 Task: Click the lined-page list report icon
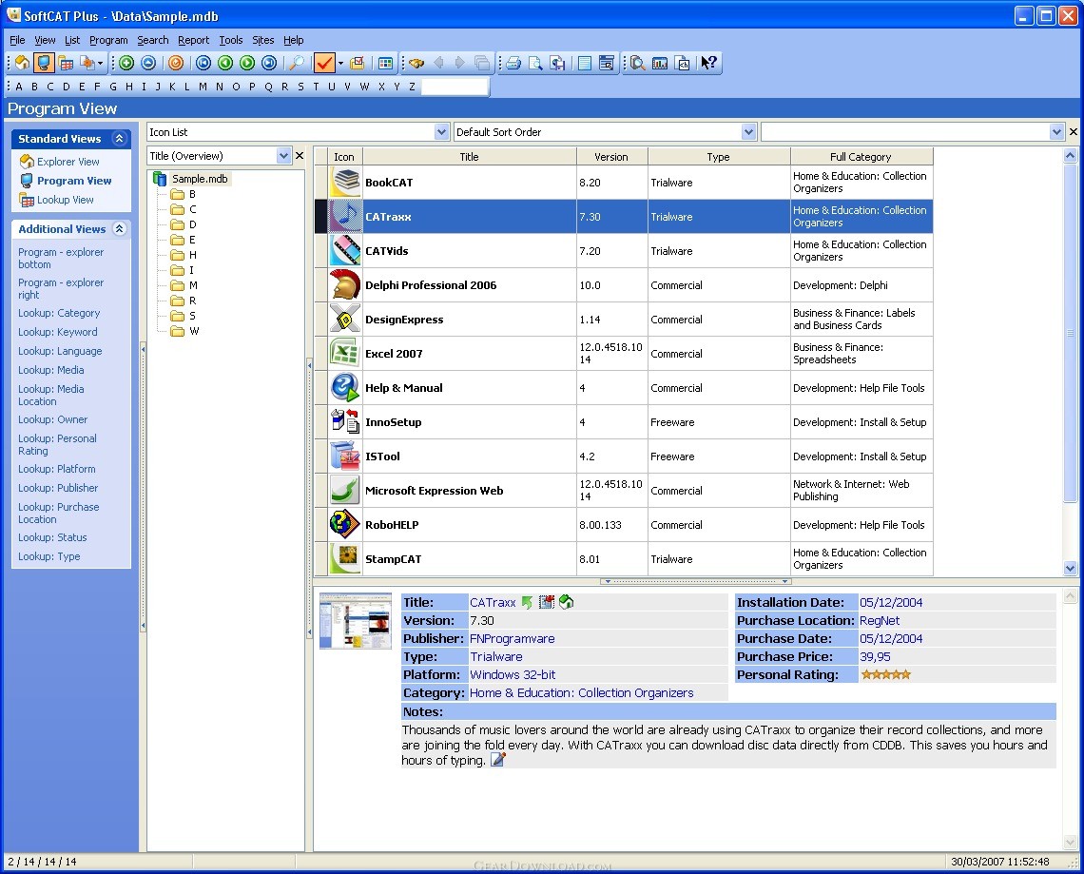pos(585,63)
